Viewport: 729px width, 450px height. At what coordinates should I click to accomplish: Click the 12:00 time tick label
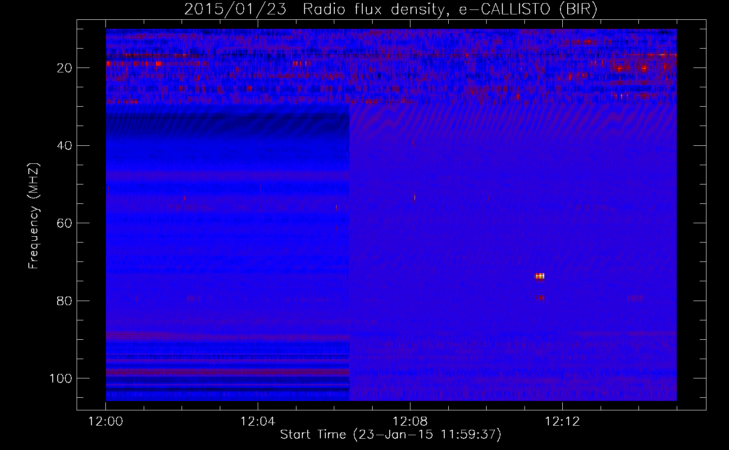(x=105, y=422)
